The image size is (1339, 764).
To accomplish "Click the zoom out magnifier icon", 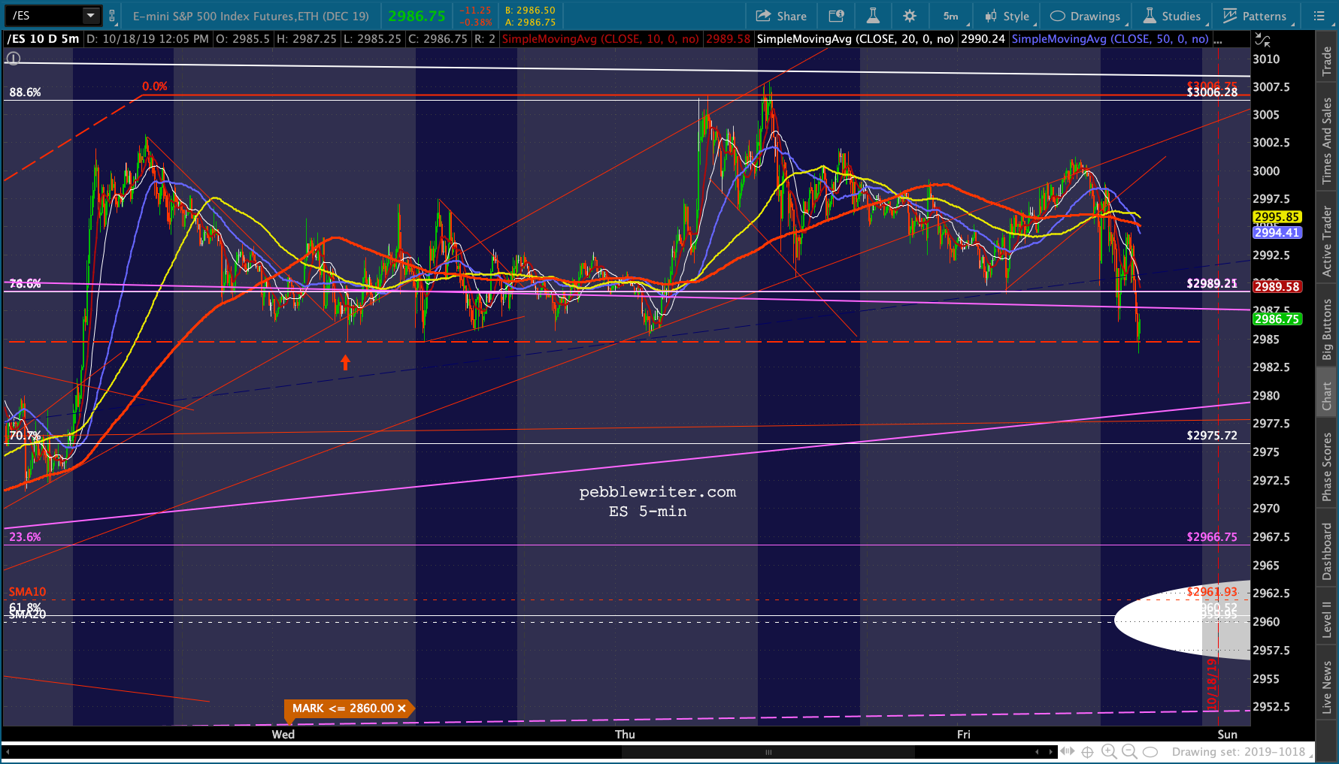I will 1129,751.
